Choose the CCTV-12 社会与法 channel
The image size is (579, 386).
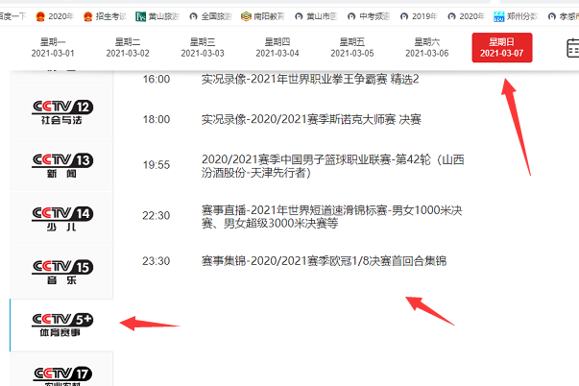[x=61, y=112]
